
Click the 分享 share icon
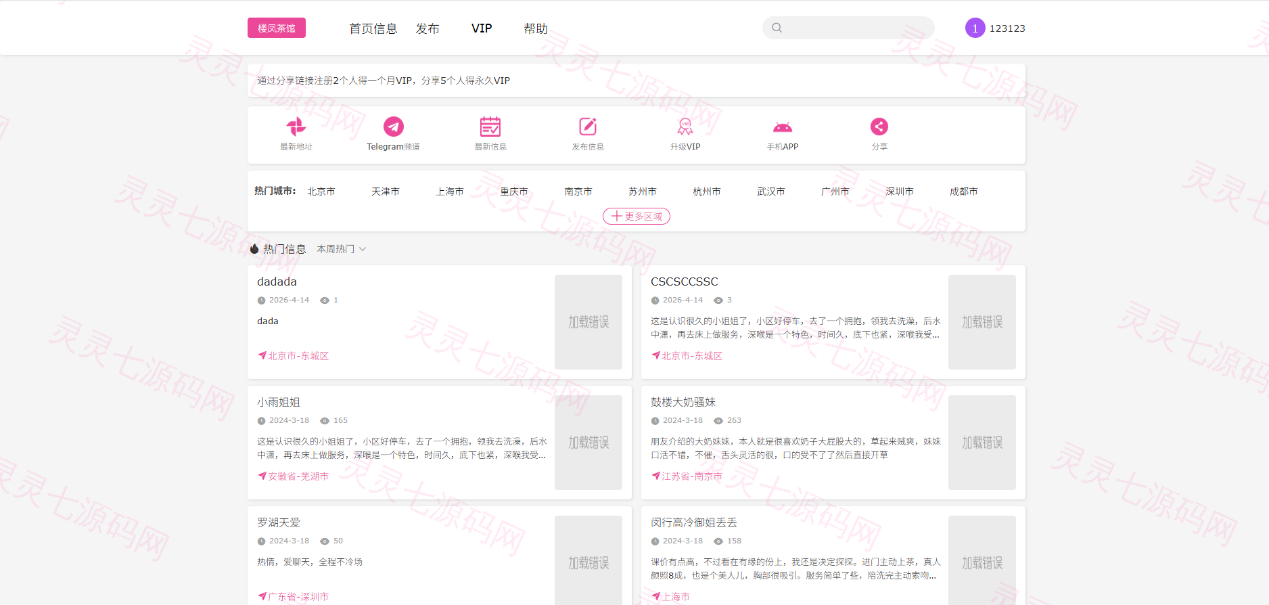[879, 127]
